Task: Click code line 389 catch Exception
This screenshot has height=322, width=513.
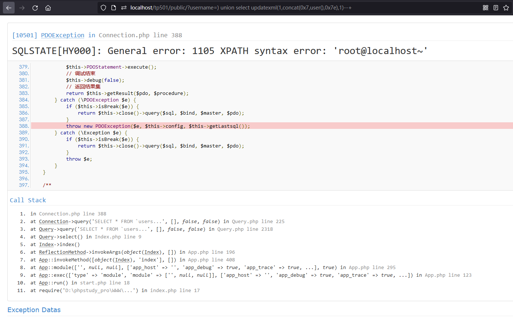Action: pyautogui.click(x=91, y=133)
